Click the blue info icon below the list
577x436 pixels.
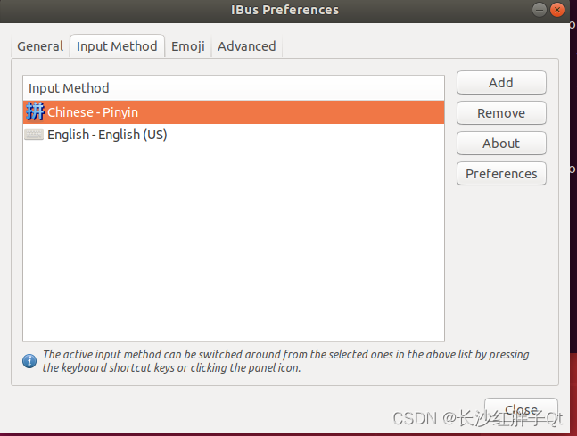29,361
